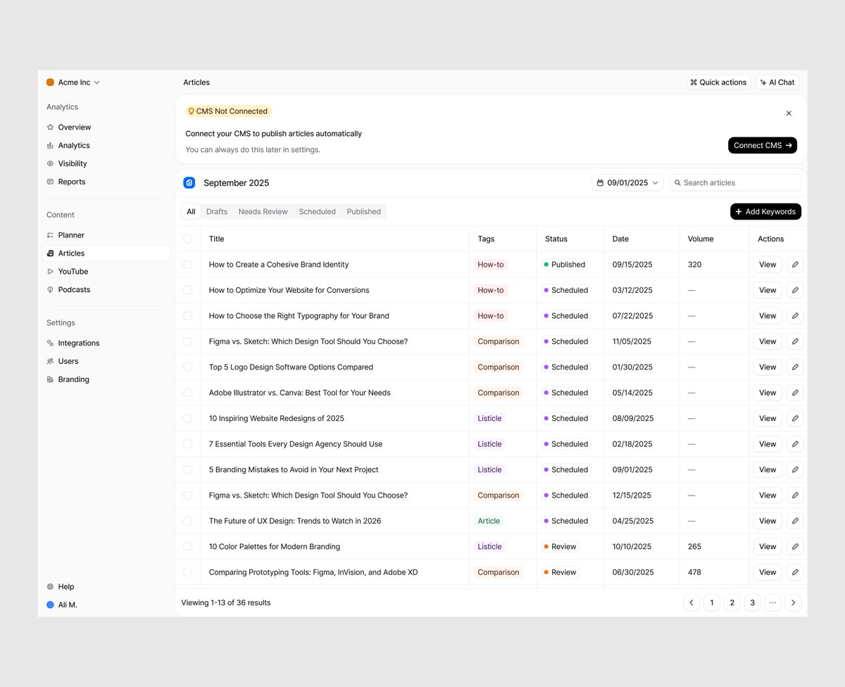Toggle the select-all checkbox in table header
Screen dimensions: 845x687
[x=187, y=239]
